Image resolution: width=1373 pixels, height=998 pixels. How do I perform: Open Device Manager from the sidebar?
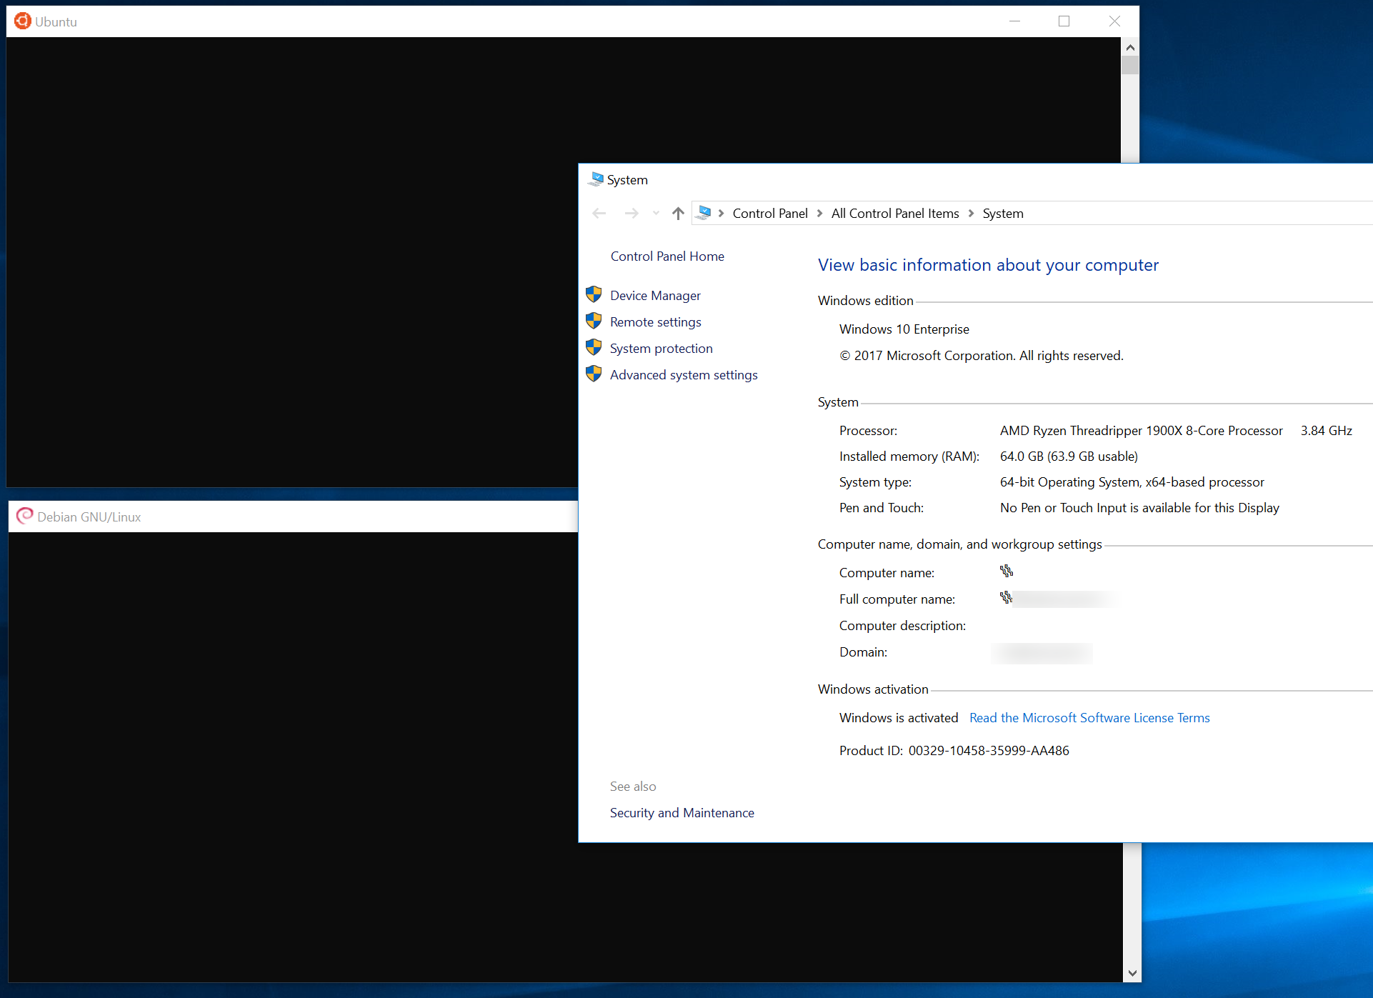point(654,295)
